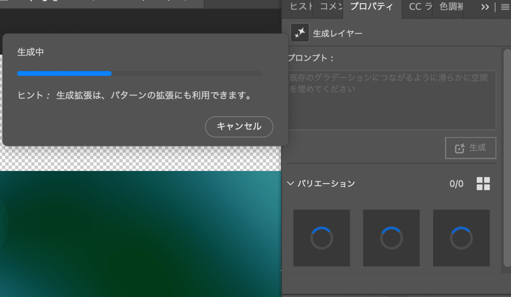This screenshot has width=511, height=297.
Task: Click the キャンセル button
Action: (x=239, y=127)
